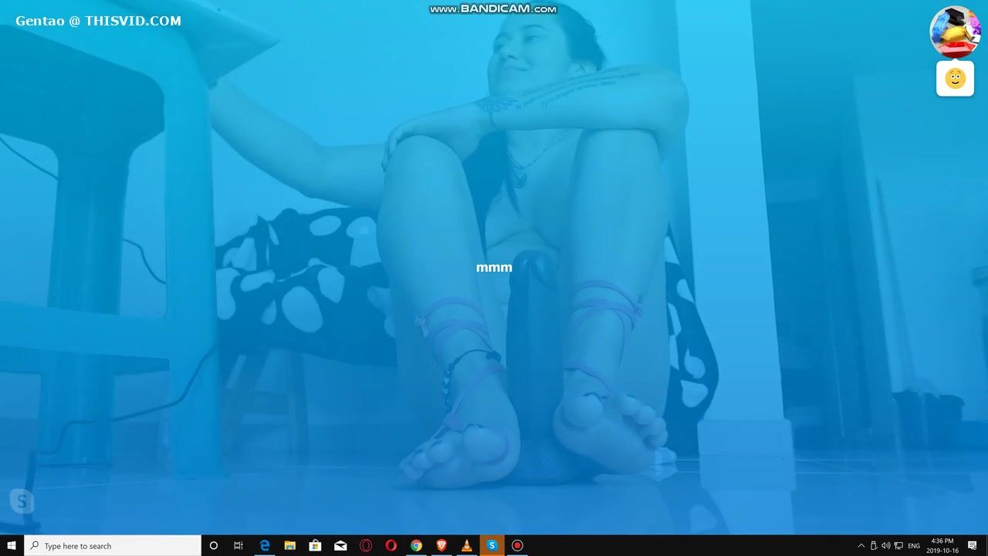Open the volume control in the tray

(x=886, y=545)
